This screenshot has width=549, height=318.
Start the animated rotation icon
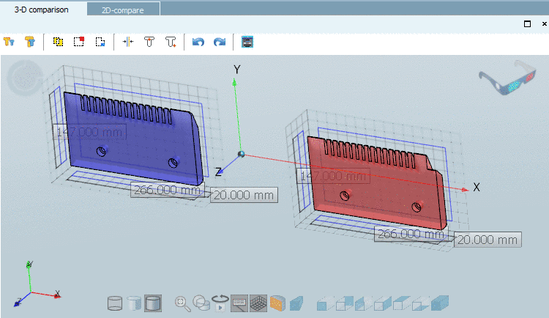[220, 303]
